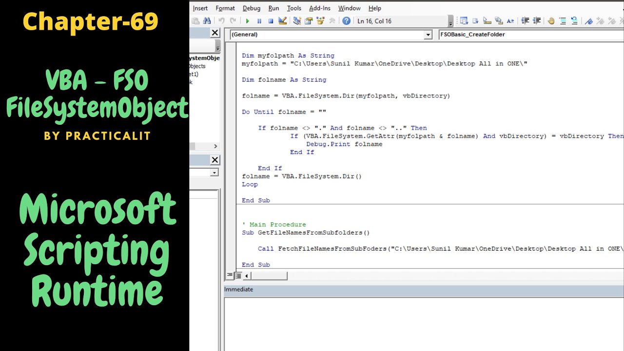The image size is (624, 351).
Task: Open the Add-Ins menu
Action: click(320, 8)
